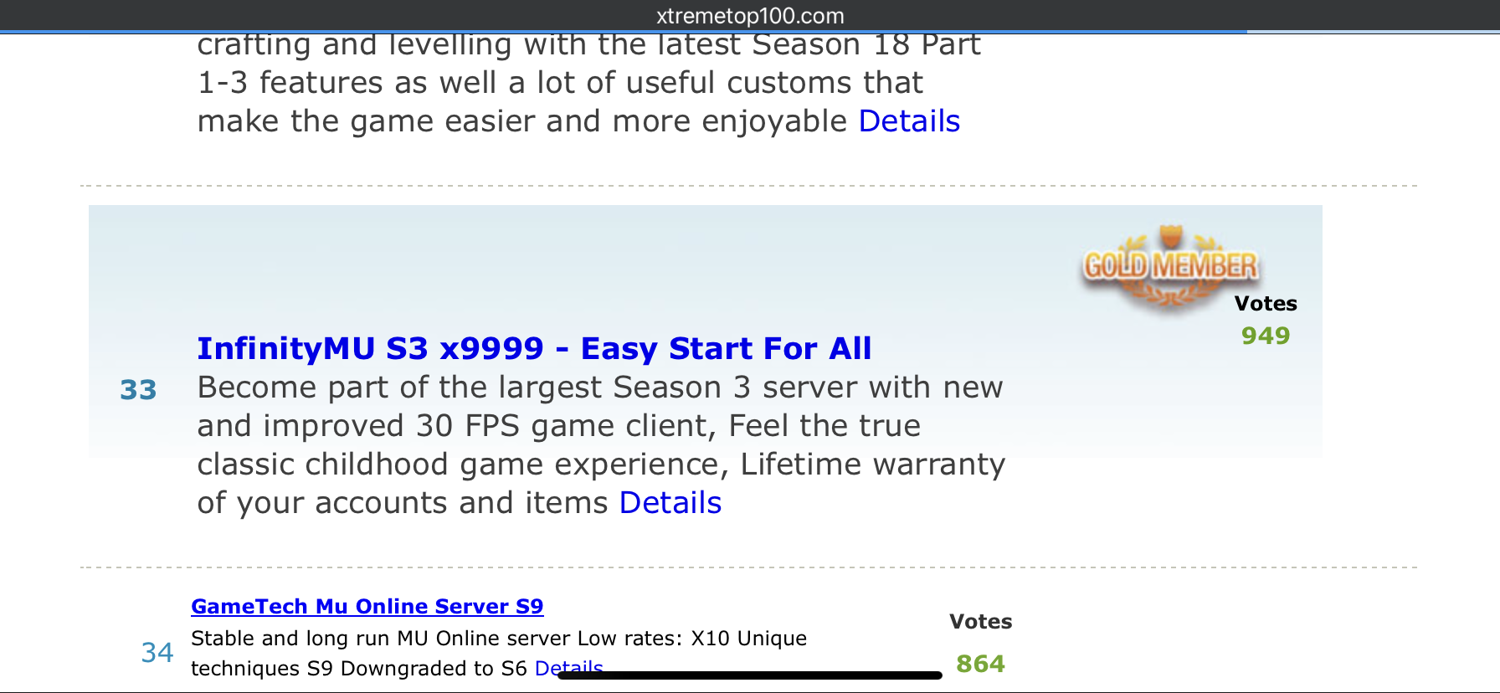Select rank number 33 label

pyautogui.click(x=138, y=390)
